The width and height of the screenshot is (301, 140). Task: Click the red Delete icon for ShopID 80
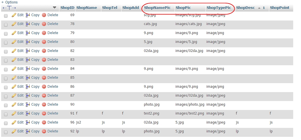point(44,42)
